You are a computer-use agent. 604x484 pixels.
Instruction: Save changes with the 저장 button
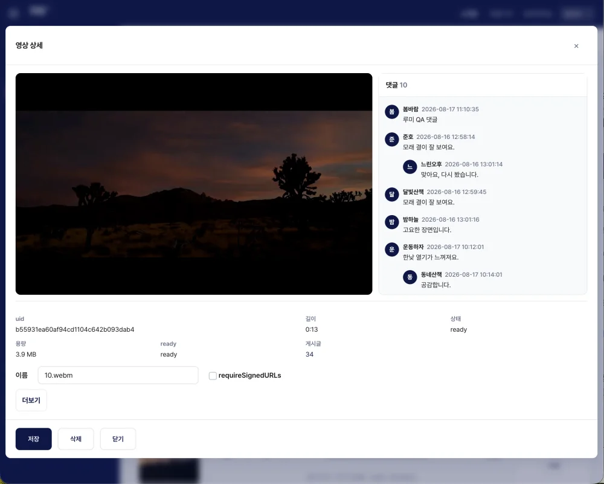(33, 439)
